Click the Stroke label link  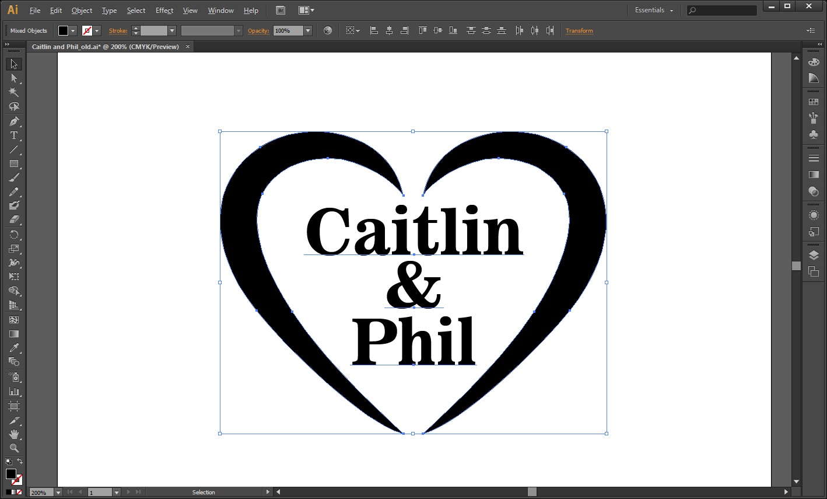point(118,31)
